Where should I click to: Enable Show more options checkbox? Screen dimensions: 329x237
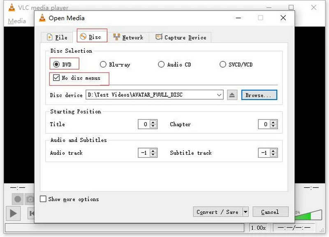43,199
